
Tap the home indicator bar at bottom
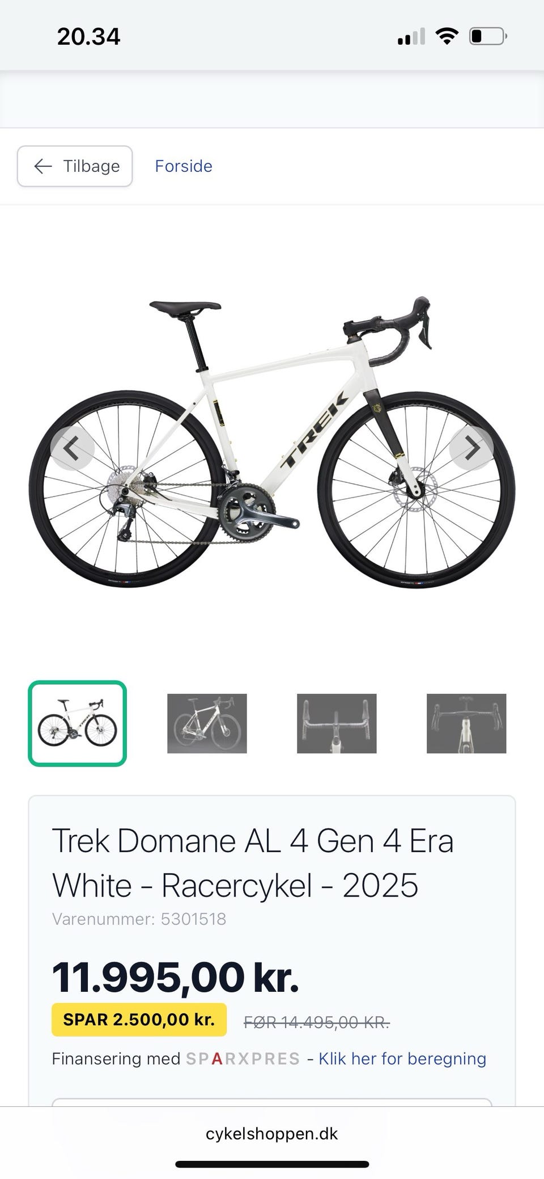pyautogui.click(x=272, y=1164)
